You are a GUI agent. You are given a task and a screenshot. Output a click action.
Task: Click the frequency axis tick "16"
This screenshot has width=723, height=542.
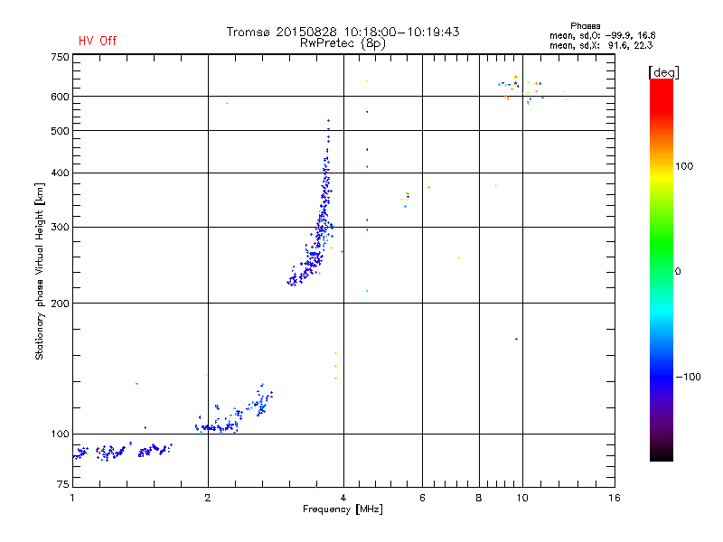tap(615, 498)
